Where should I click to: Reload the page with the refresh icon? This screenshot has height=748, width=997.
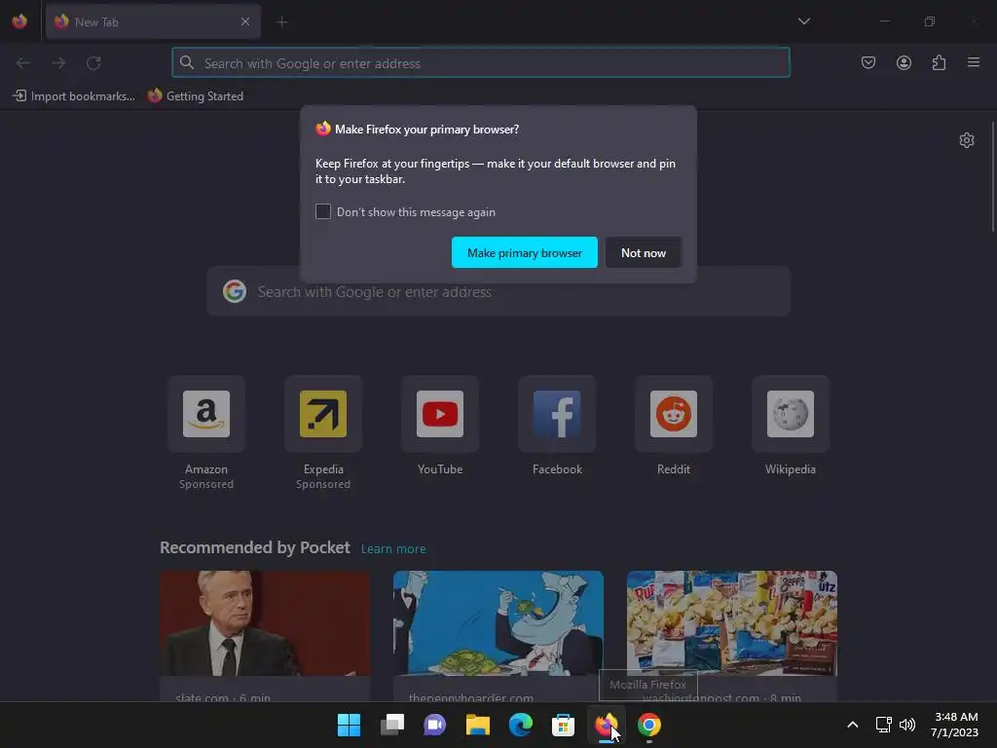(x=93, y=63)
